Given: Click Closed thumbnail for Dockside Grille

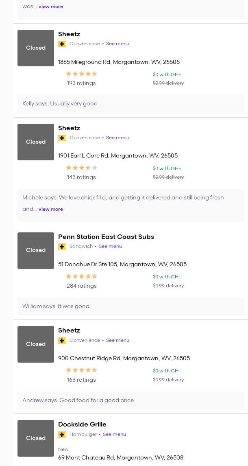Looking at the screenshot, I should click(36, 438).
